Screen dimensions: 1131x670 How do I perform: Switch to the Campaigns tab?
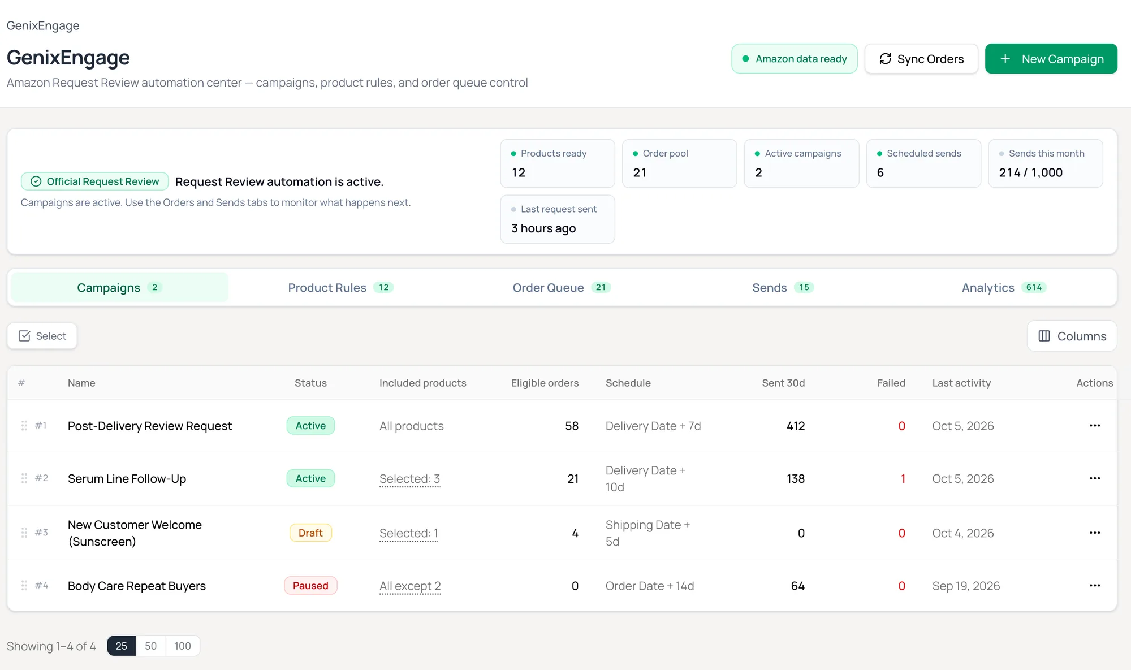tap(119, 287)
